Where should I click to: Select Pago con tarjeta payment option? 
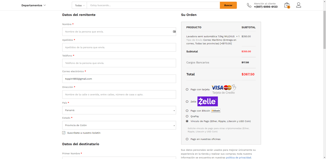pos(187,90)
